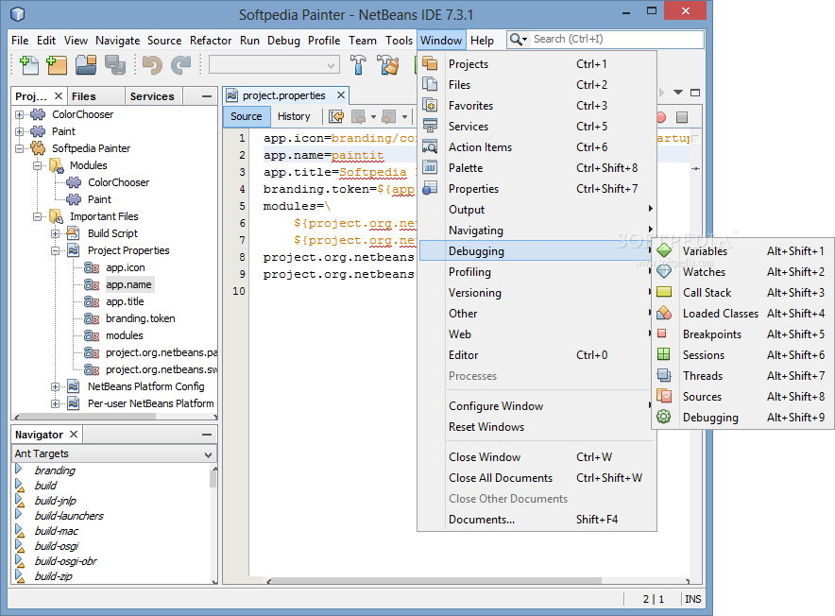Click the Undo arrow icon
The width and height of the screenshot is (835, 616).
(153, 65)
